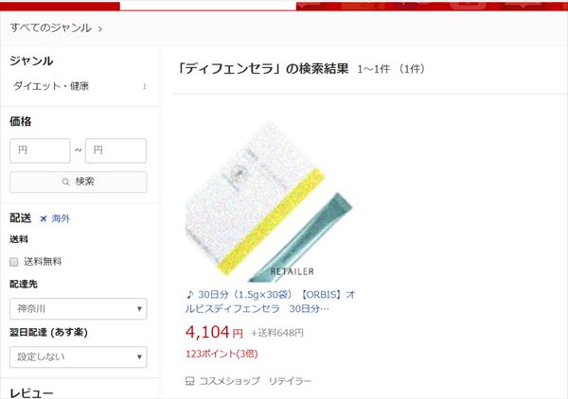
Task: Open the ディフェンセラ product thumbnail image
Action: (x=269, y=201)
